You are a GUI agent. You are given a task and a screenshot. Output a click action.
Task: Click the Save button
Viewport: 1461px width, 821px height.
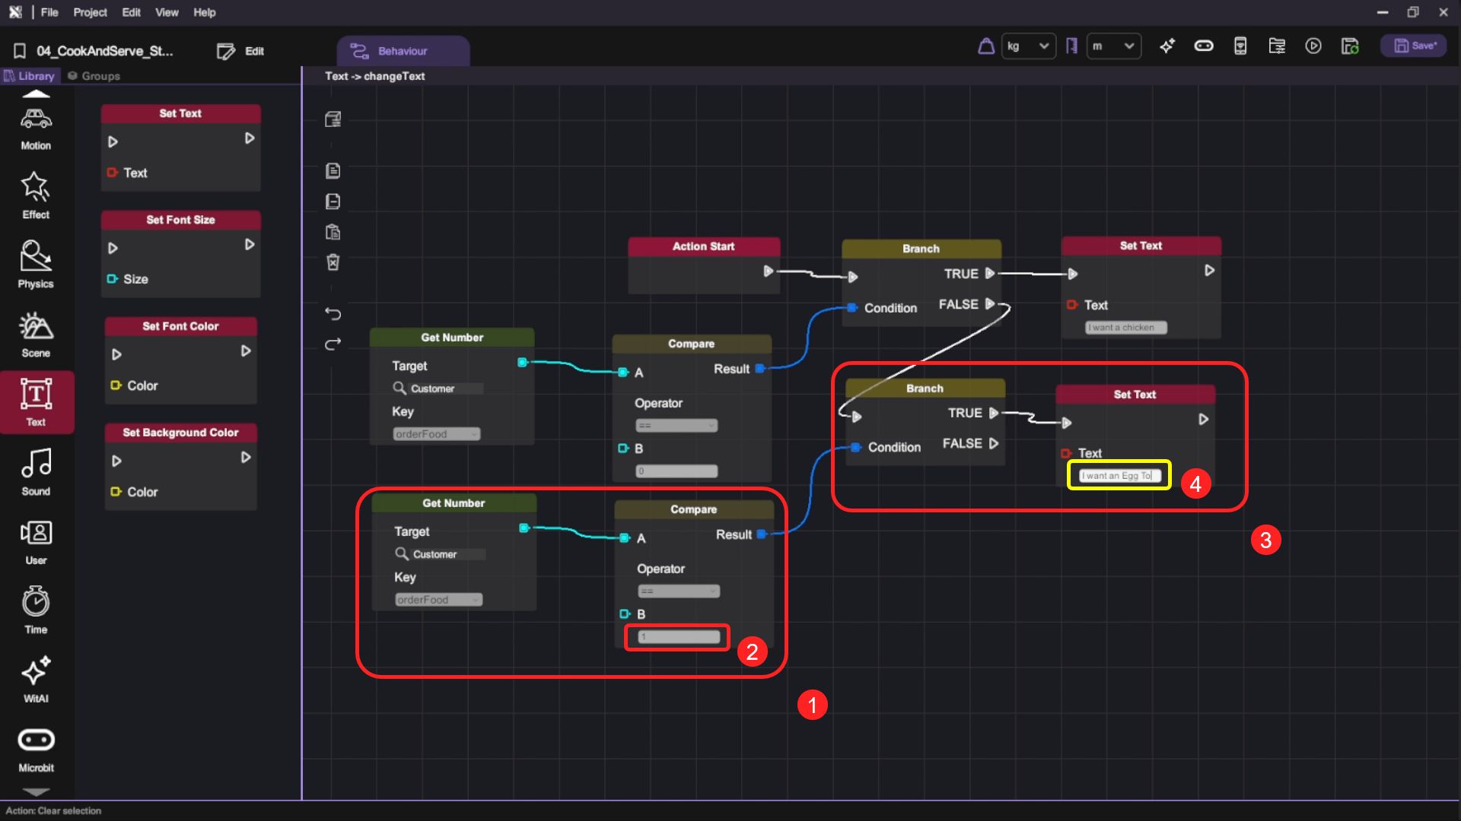pyautogui.click(x=1414, y=46)
